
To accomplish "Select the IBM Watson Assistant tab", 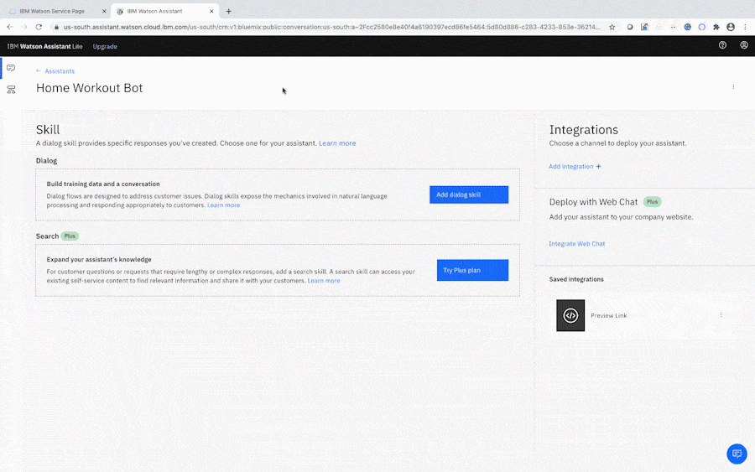I will [164, 11].
